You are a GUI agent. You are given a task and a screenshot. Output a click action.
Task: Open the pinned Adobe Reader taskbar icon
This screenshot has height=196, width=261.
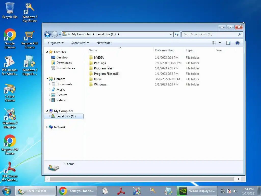click(121, 191)
